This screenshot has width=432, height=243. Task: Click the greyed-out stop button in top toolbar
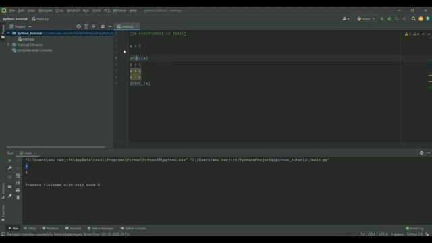pyautogui.click(x=404, y=19)
